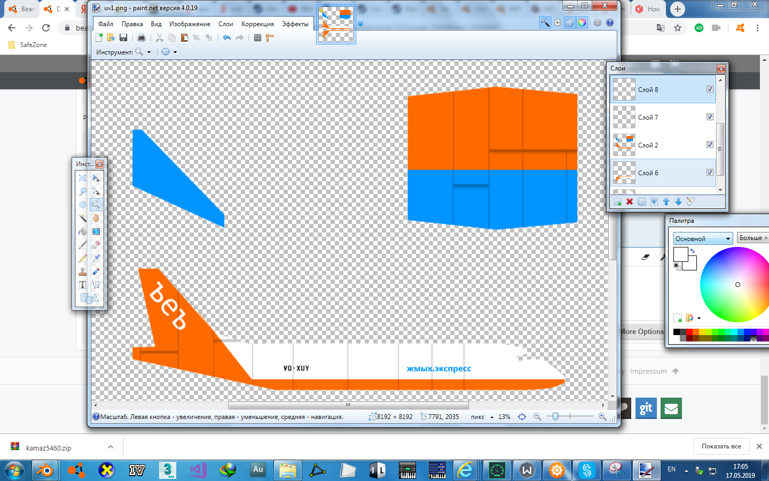769x481 pixels.
Task: Expand the image list arrow beside thumbnail
Action: point(360,24)
